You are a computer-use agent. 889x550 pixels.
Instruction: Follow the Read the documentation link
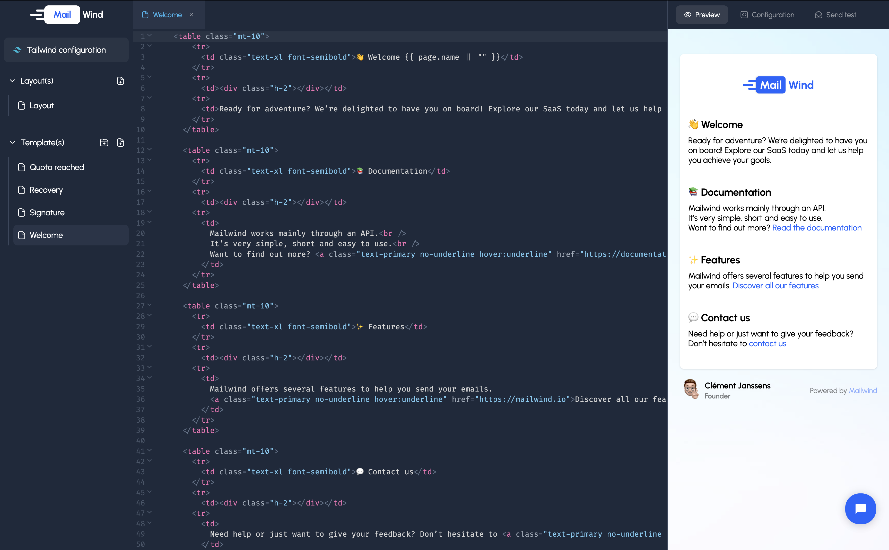pyautogui.click(x=817, y=228)
